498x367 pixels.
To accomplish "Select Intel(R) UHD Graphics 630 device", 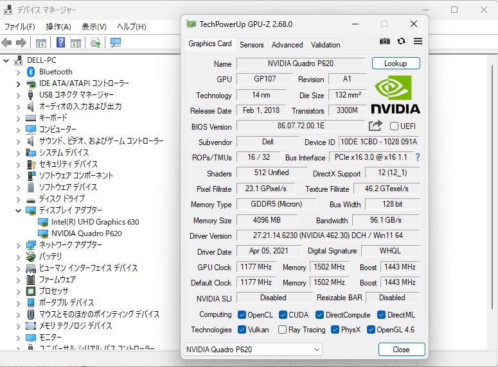I will (94, 222).
